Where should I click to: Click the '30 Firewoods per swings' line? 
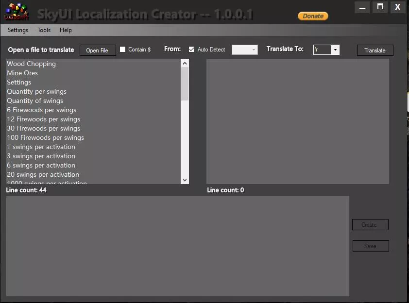(44, 128)
